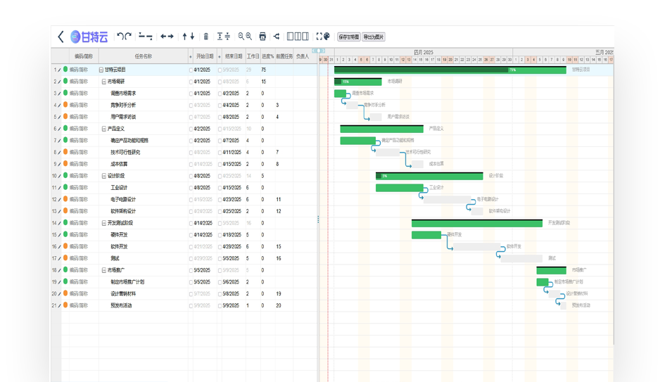Click the print icon in toolbar
Screen dimensions: 665x382
click(262, 37)
